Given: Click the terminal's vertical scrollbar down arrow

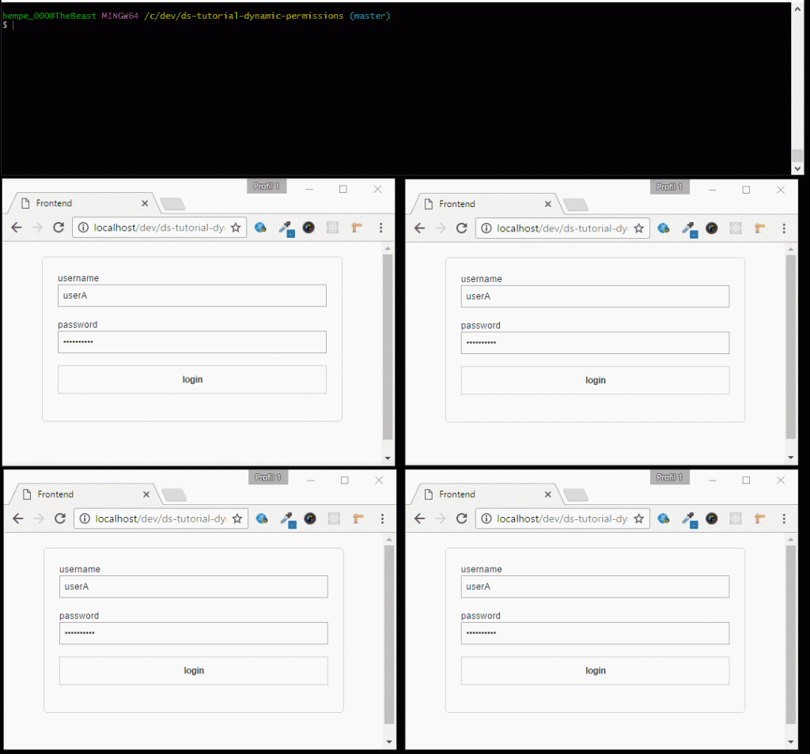Looking at the screenshot, I should click(x=797, y=168).
